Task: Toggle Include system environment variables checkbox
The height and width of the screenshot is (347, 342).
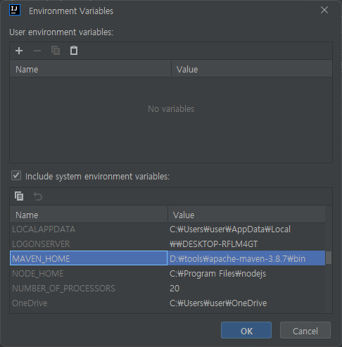Action: (16, 175)
